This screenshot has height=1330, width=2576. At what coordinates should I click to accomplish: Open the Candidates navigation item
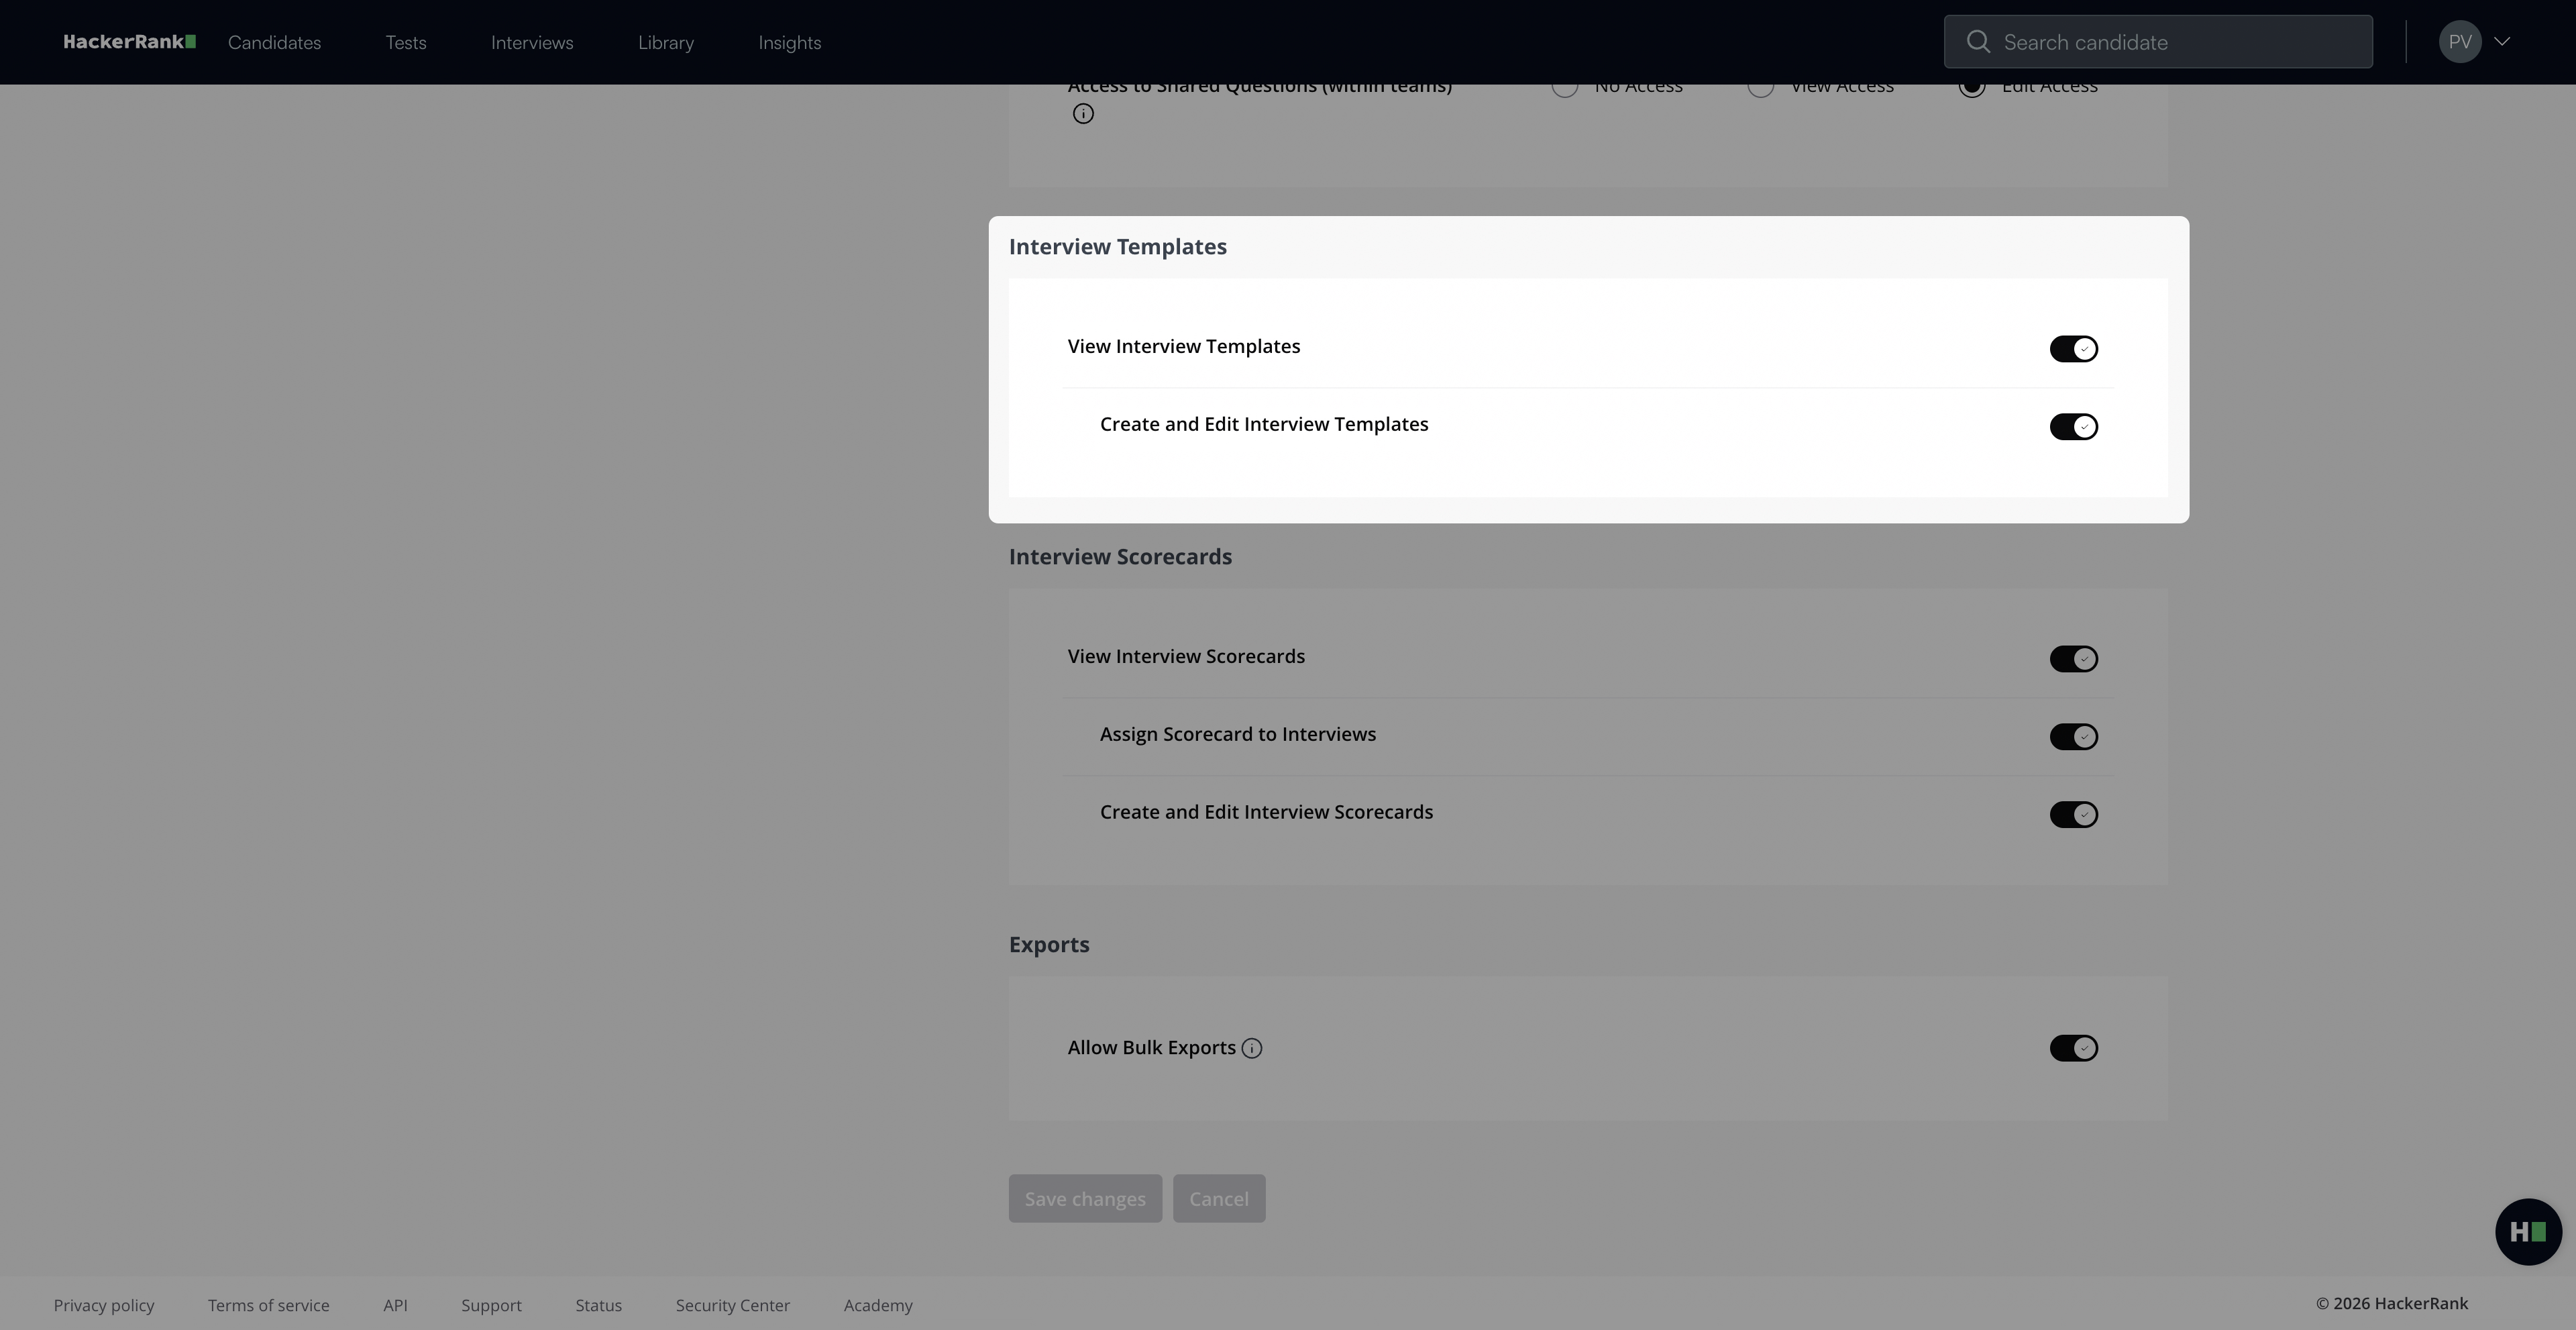coord(274,42)
